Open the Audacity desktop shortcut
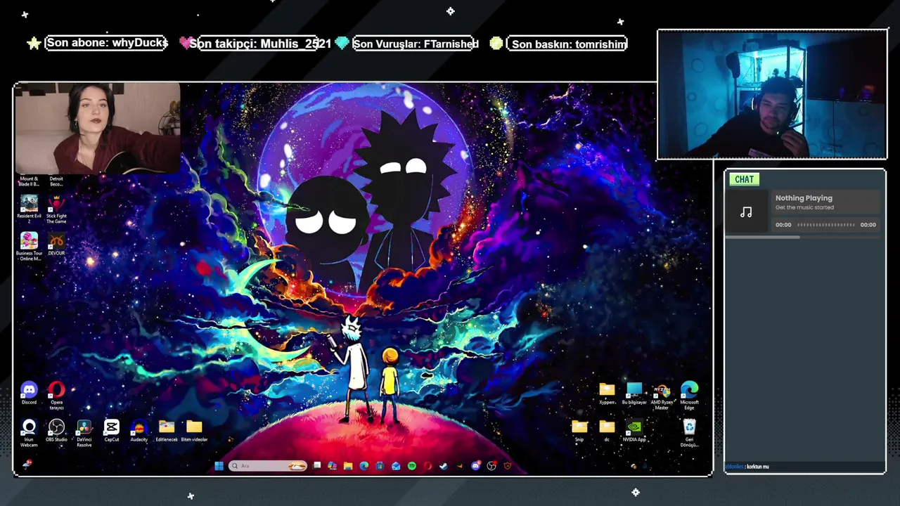 click(x=139, y=430)
